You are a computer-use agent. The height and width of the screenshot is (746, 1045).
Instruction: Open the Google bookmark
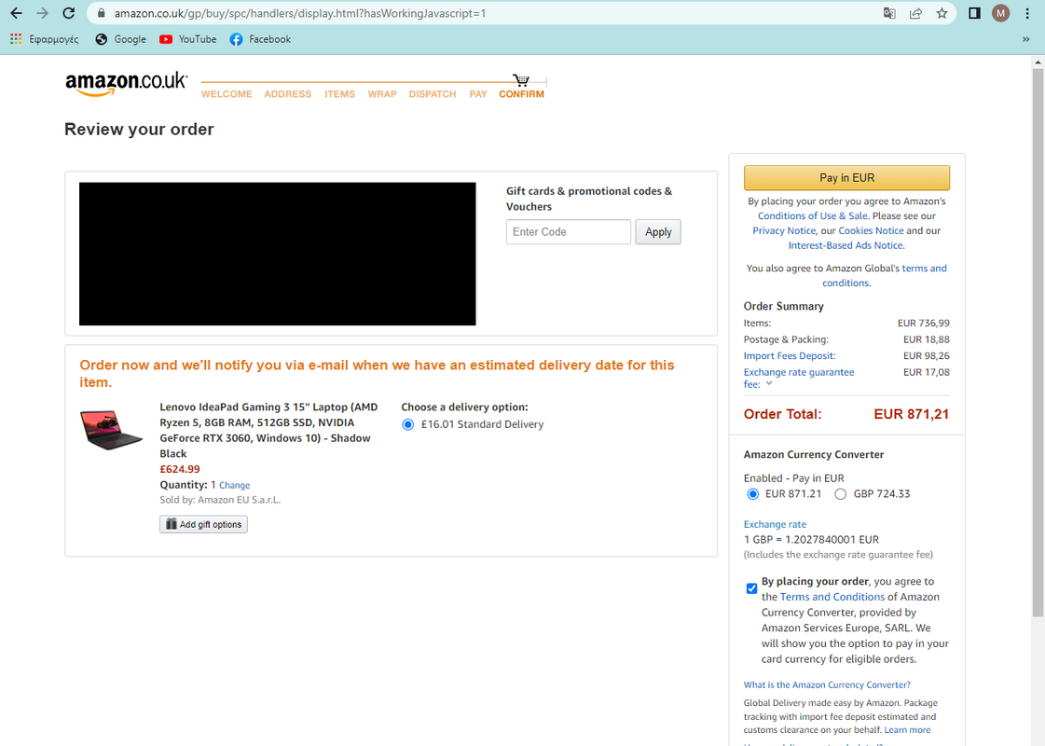(x=120, y=39)
